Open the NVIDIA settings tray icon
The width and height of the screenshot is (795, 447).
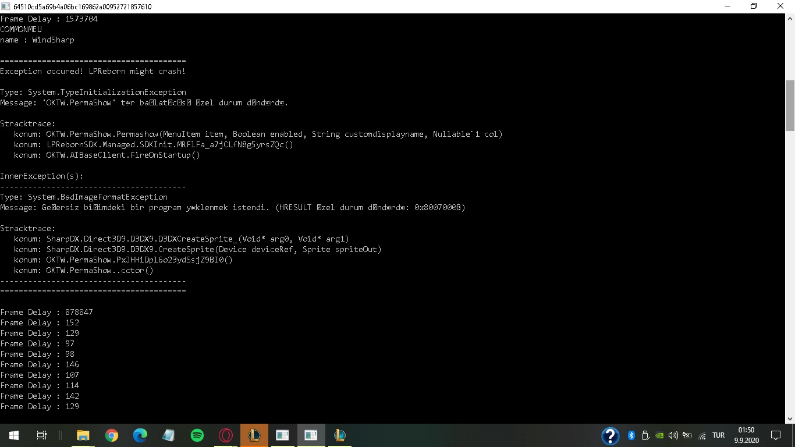click(659, 435)
